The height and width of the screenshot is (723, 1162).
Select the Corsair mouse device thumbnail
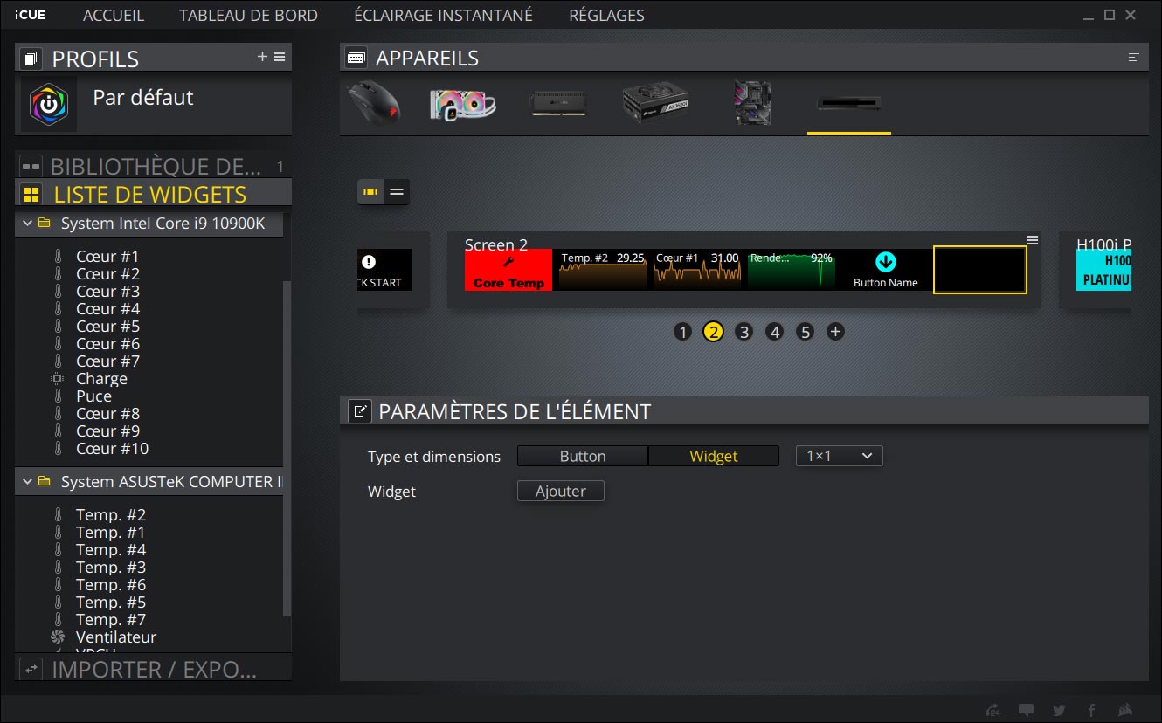click(x=374, y=104)
